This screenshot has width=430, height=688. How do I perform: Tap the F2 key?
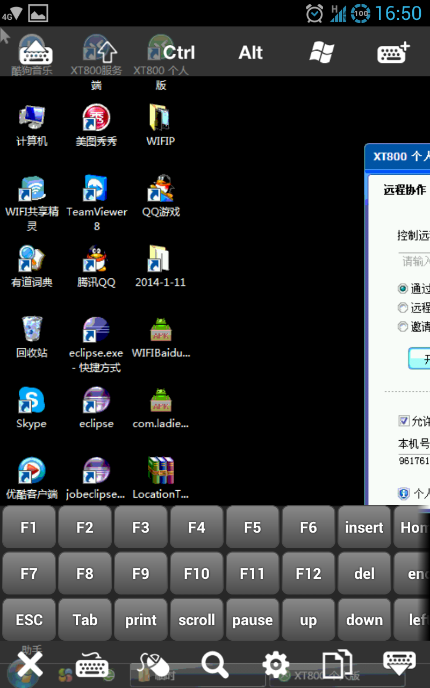pyautogui.click(x=85, y=527)
